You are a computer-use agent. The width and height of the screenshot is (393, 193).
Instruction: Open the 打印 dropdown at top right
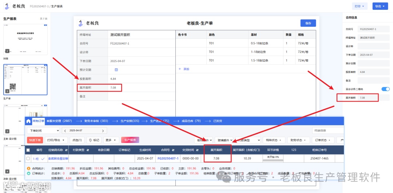[x=360, y=6]
